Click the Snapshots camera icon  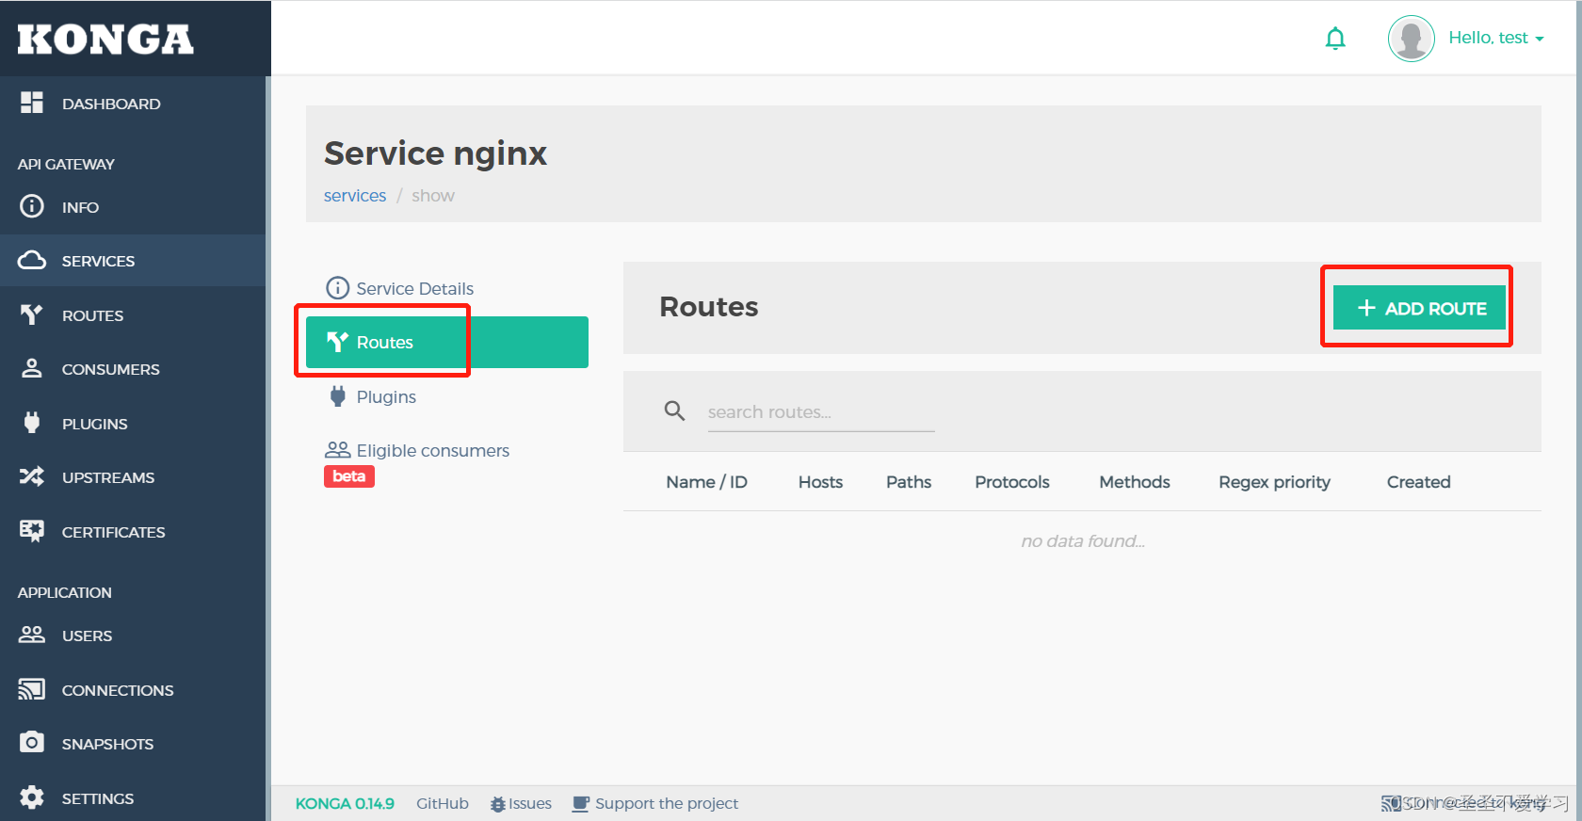pyautogui.click(x=32, y=743)
